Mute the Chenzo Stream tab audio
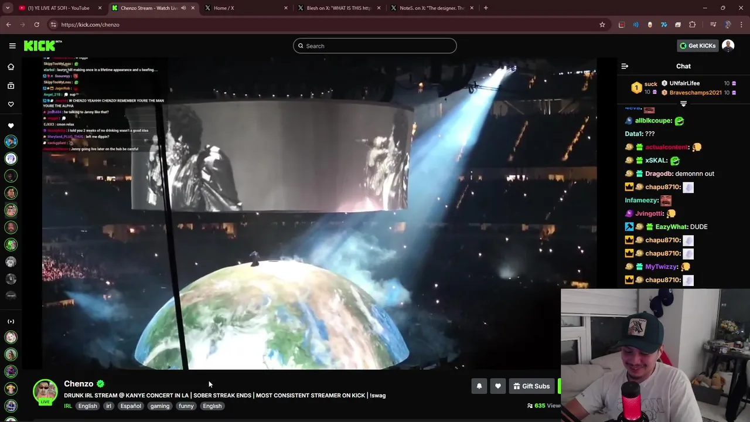 coord(183,8)
